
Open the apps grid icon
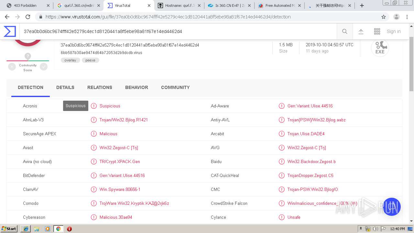(377, 31)
